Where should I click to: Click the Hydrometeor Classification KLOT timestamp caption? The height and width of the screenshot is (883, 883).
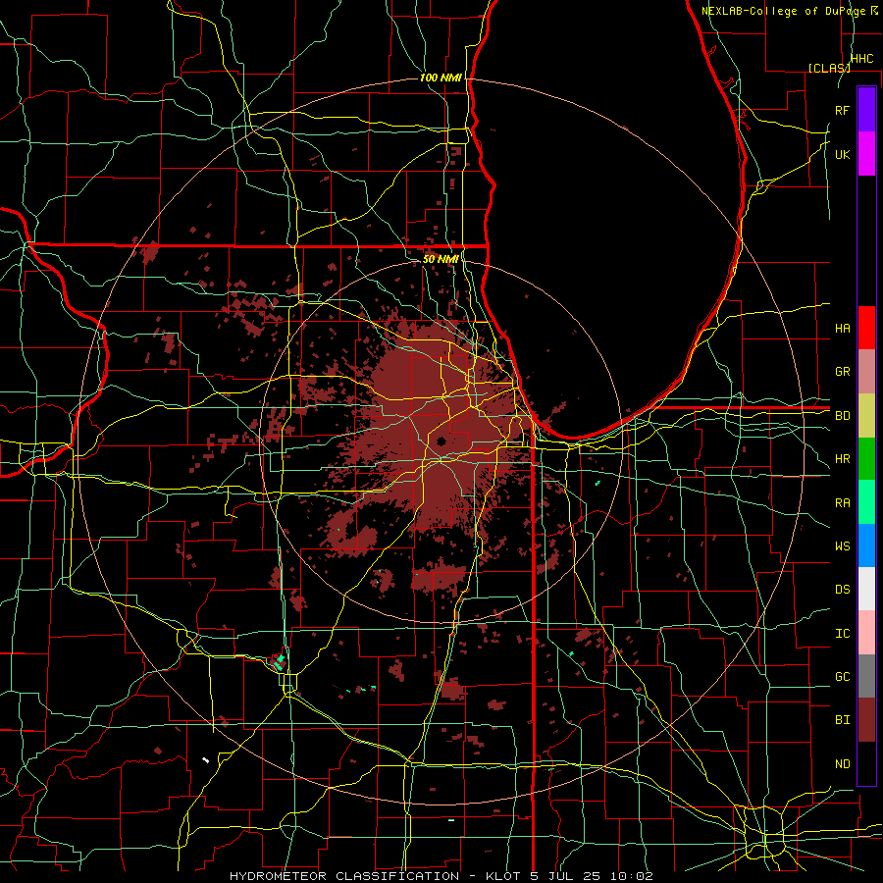[x=441, y=876]
